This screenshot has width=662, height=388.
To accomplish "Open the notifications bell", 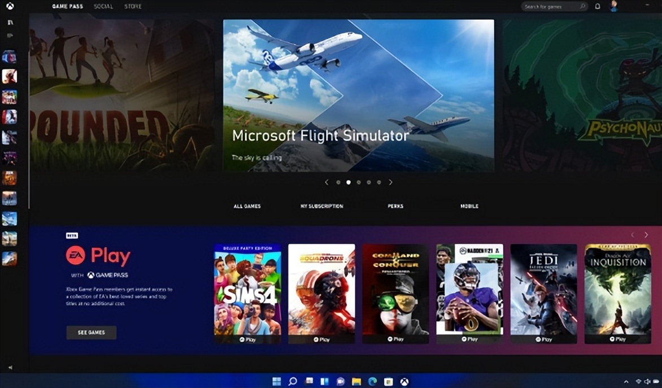I will click(x=598, y=6).
